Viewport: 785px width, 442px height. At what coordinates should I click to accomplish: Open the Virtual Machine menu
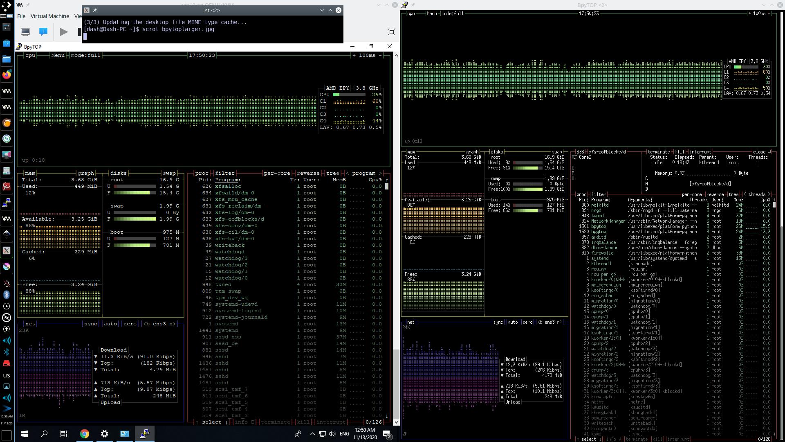click(x=50, y=16)
